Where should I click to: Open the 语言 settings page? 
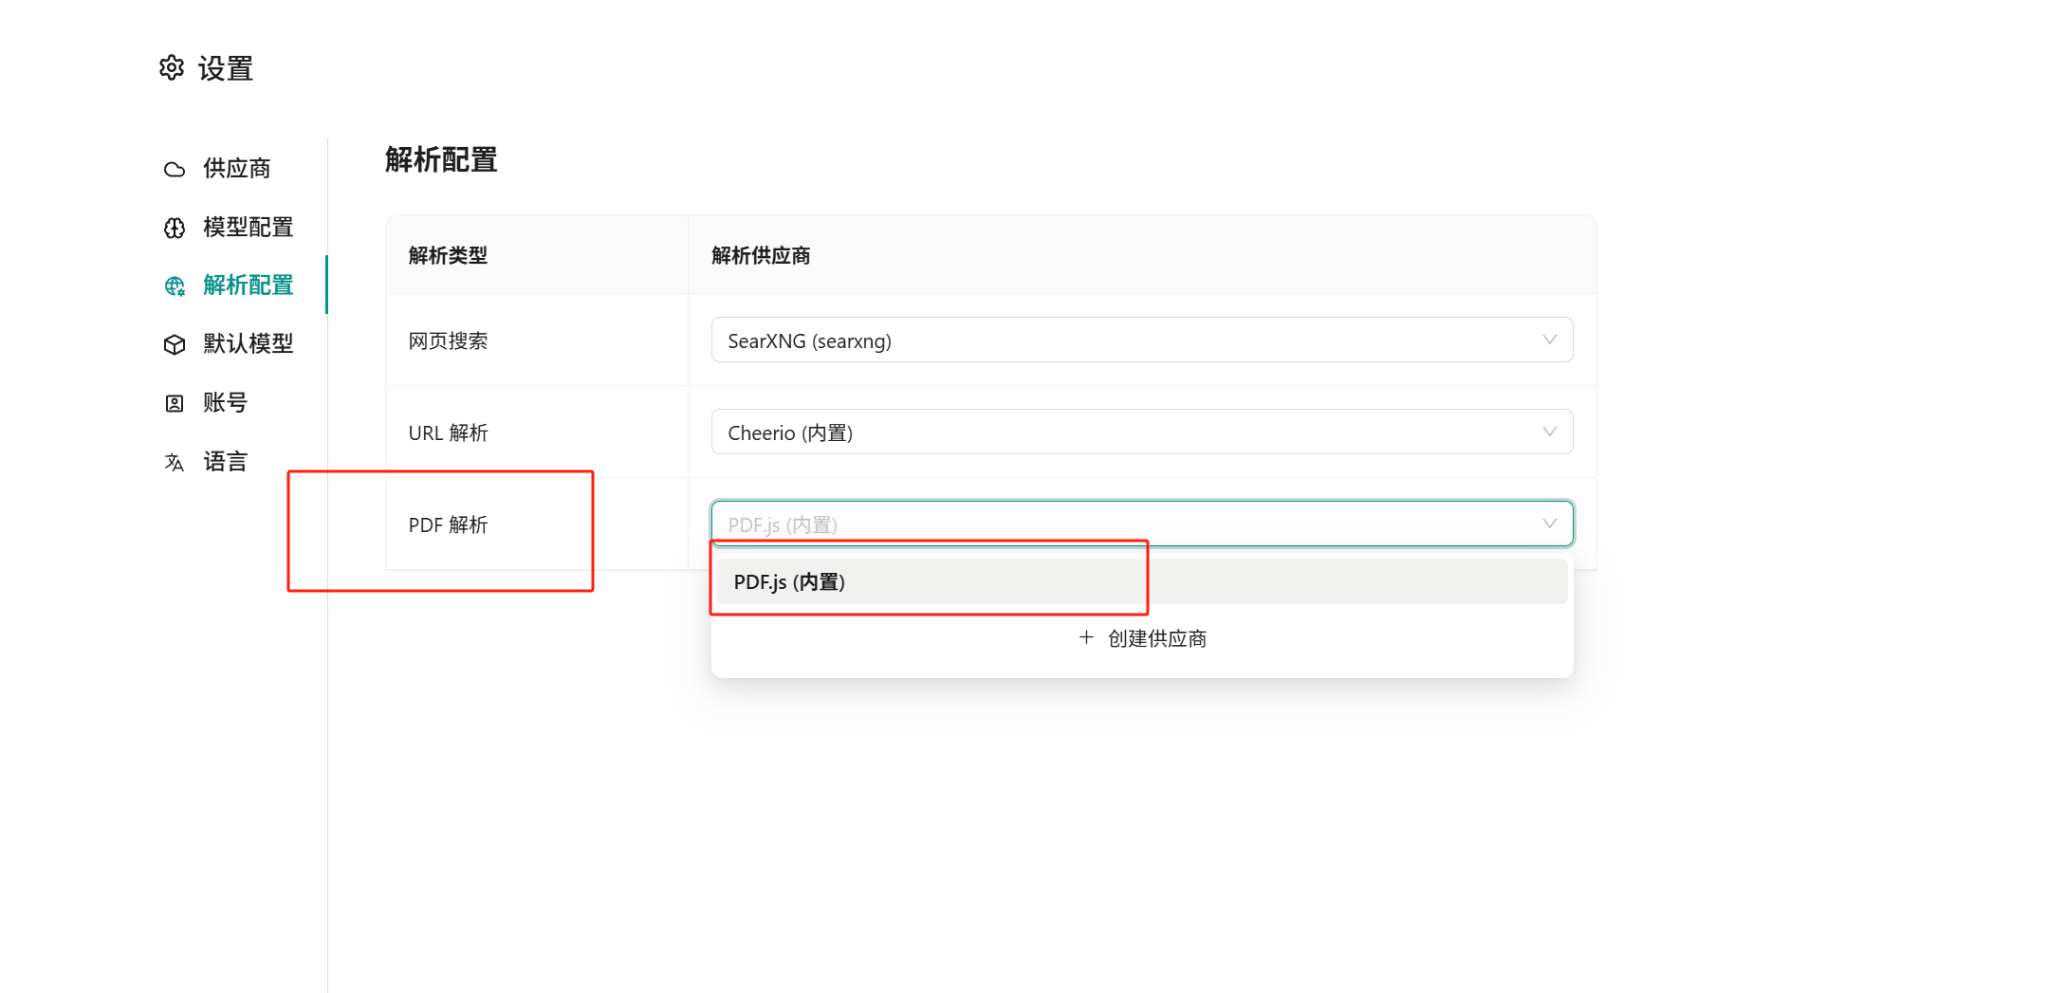tap(225, 461)
